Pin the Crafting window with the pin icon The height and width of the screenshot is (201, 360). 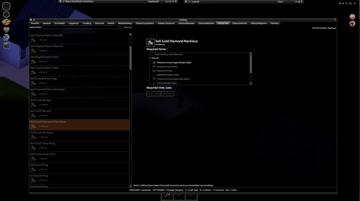pos(335,20)
